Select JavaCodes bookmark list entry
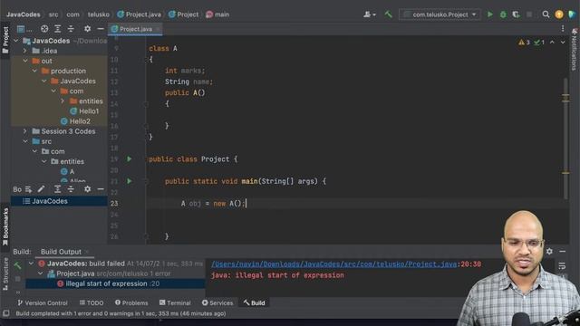580x326 pixels. coord(59,201)
